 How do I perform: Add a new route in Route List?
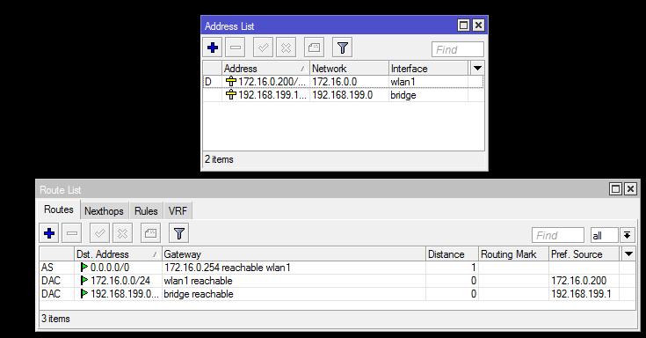pos(49,233)
